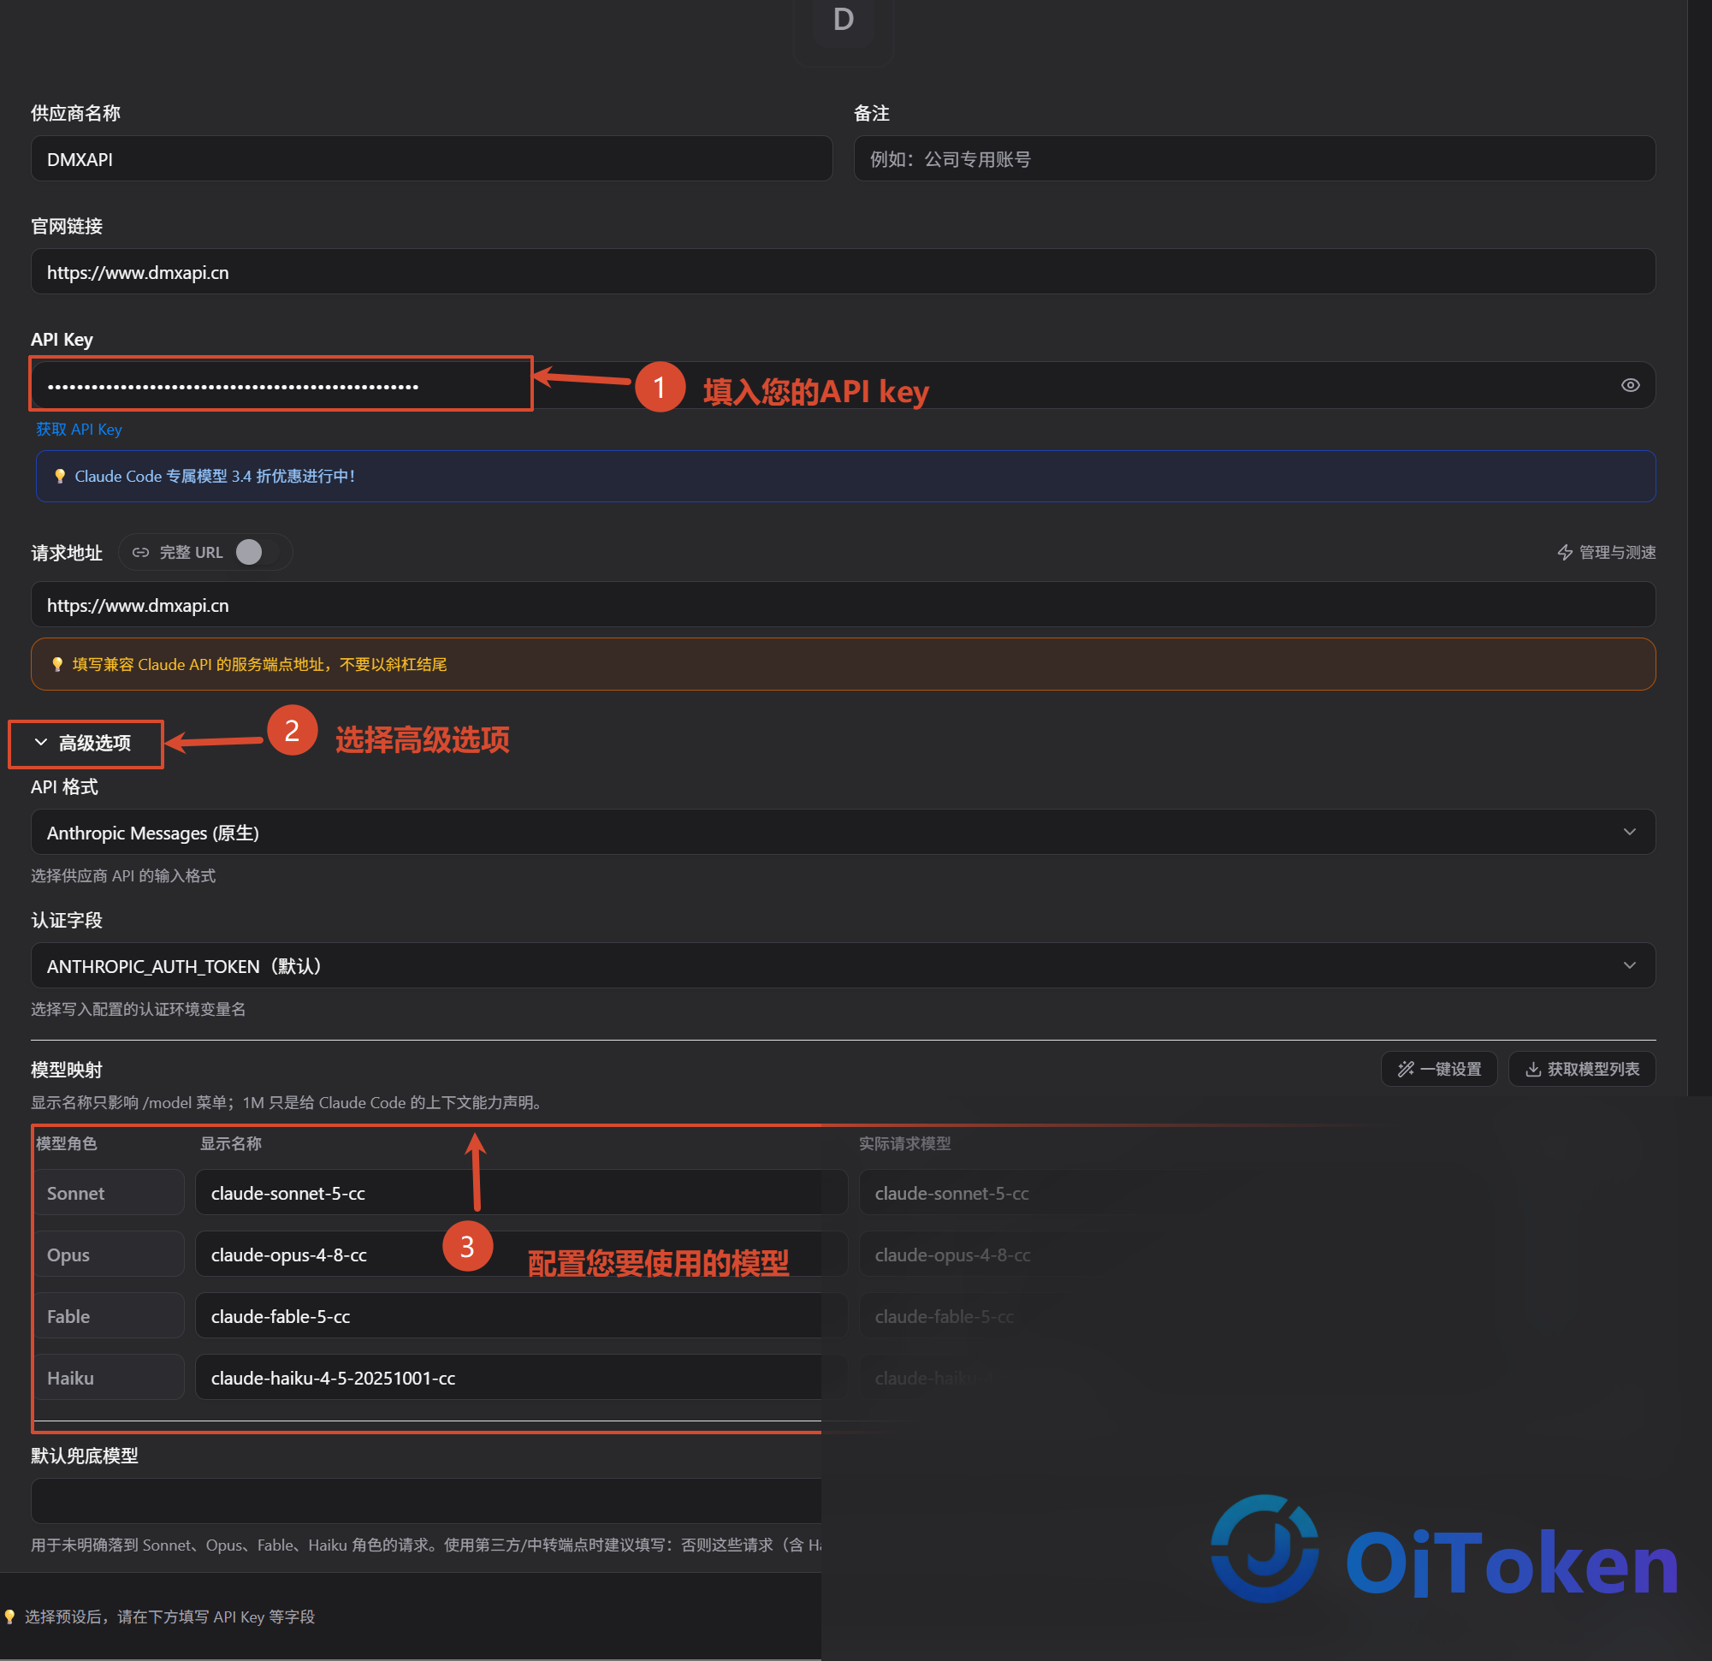
Task: Toggle the 完整 URL switch
Action: coord(257,552)
